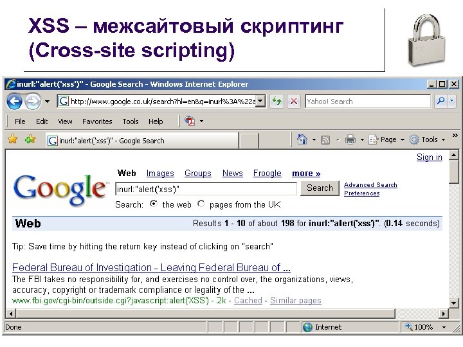Click the "Done" status bar text

tap(14, 327)
